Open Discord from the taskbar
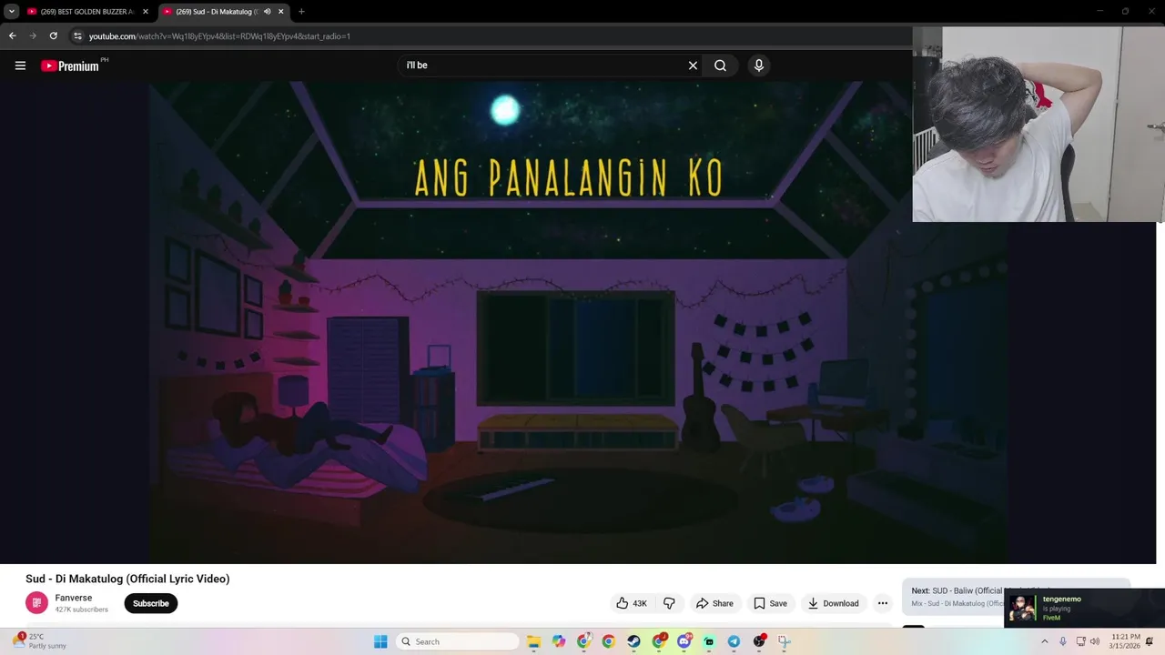Image resolution: width=1165 pixels, height=655 pixels. (x=684, y=641)
